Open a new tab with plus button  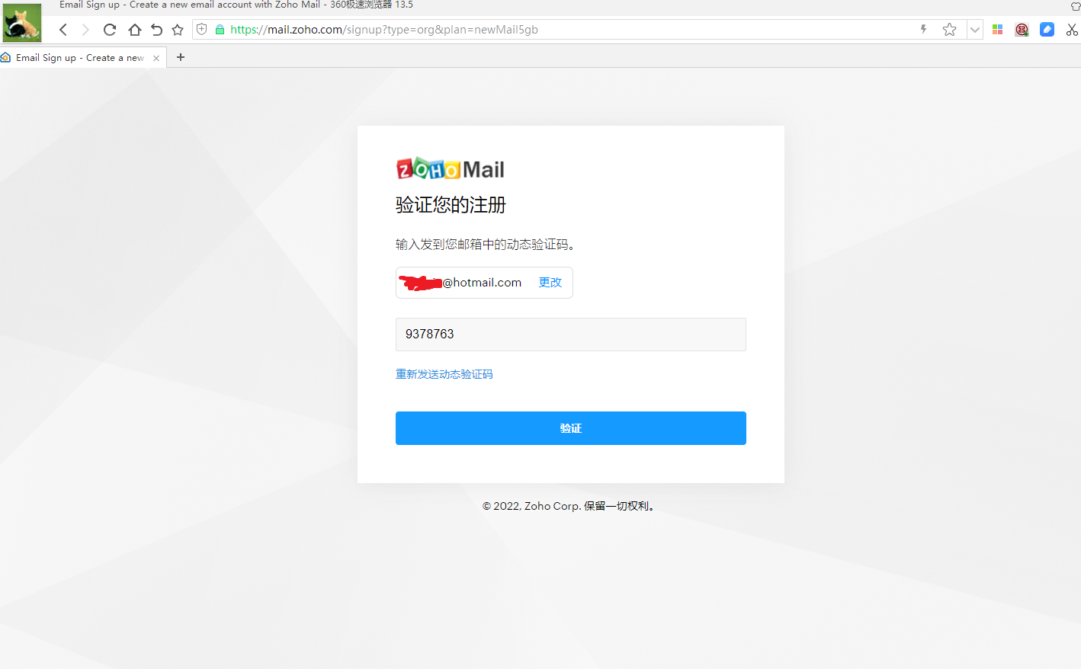181,57
